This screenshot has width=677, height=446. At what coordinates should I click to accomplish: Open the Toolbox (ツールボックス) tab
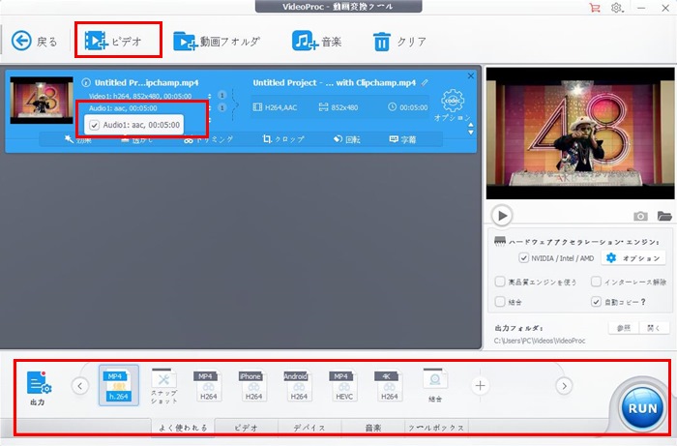point(436,427)
